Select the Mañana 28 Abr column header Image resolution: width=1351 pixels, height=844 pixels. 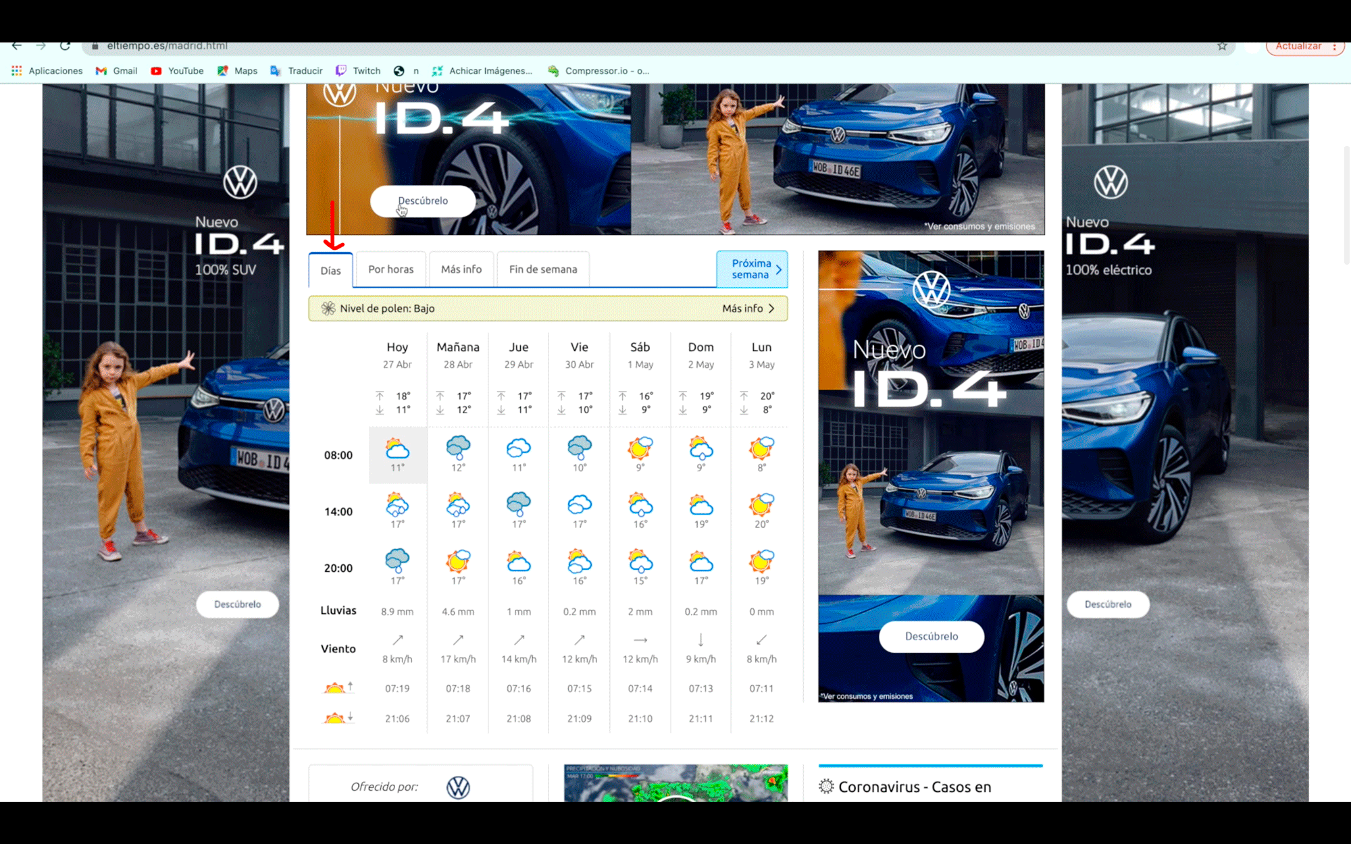(458, 355)
